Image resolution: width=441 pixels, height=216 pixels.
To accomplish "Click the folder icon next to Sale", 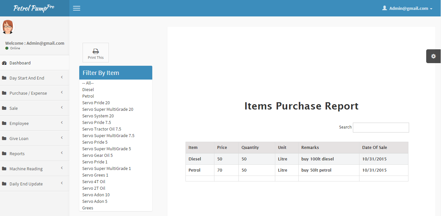I will point(4,108).
